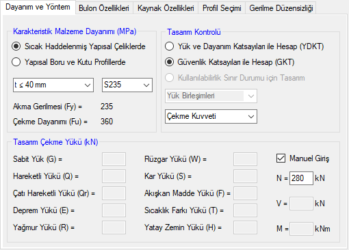Choose Yük ve Dayanım Katsayıları (YDKT) option
This screenshot has height=250, width=349.
[x=244, y=46]
